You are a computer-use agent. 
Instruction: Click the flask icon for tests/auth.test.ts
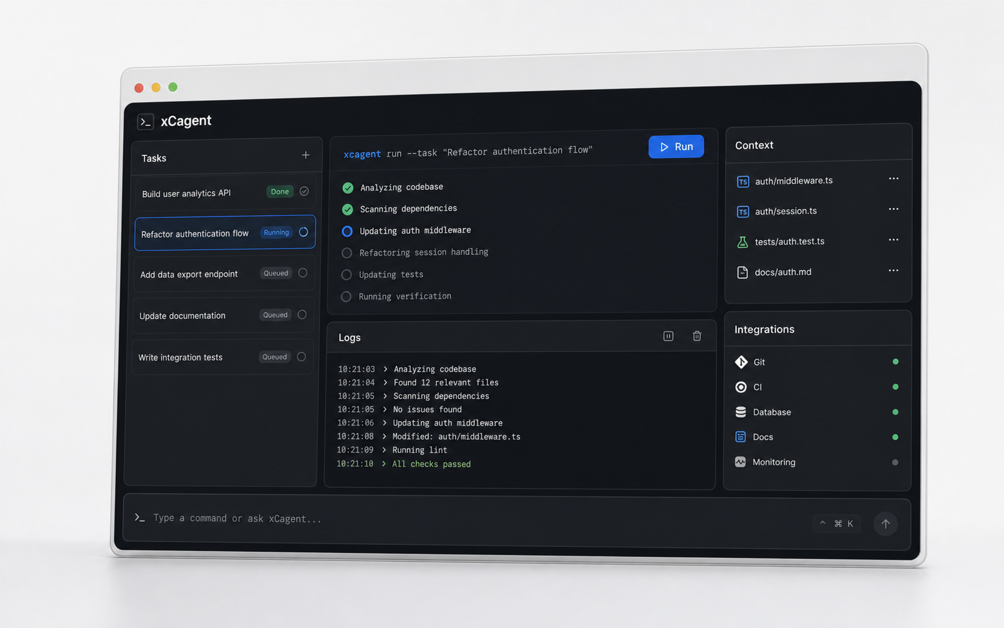743,242
